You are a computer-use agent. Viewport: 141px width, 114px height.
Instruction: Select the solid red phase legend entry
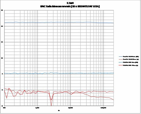[129, 59]
